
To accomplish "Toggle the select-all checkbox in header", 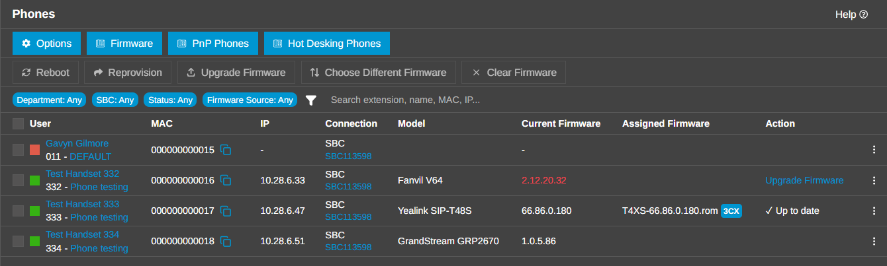I will (x=18, y=123).
